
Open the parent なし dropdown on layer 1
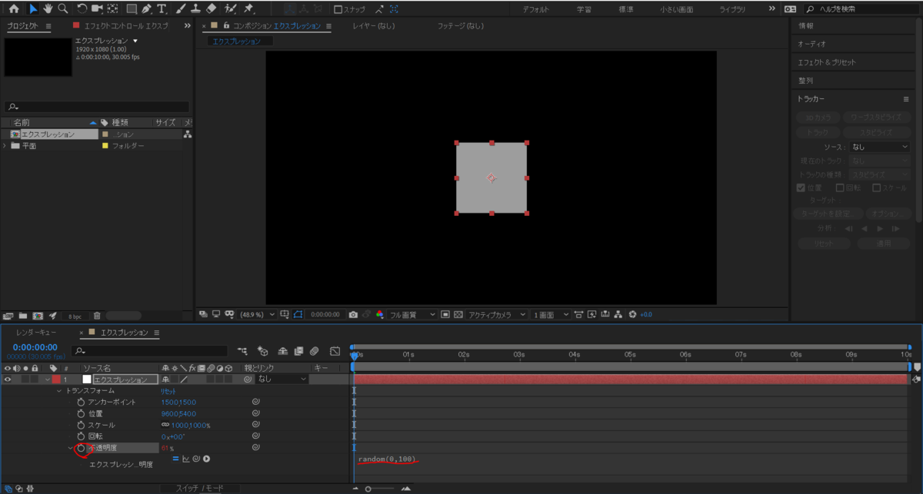(282, 379)
